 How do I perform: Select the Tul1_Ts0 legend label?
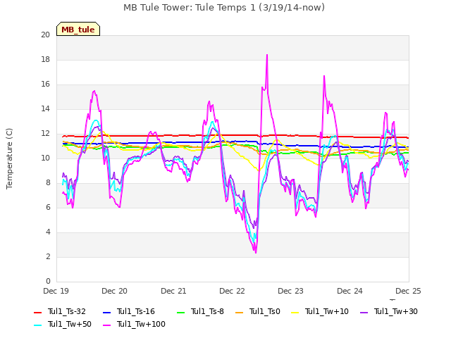(x=265, y=311)
